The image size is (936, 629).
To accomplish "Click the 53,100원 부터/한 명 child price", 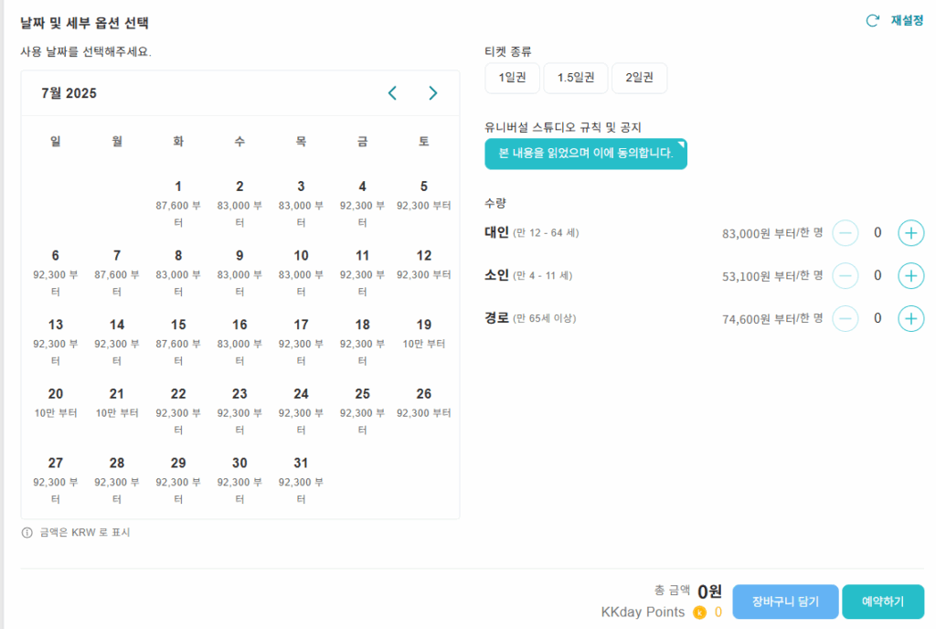I will pyautogui.click(x=772, y=276).
